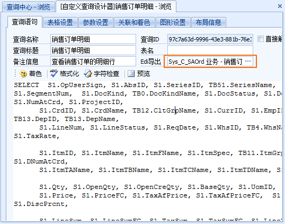Toggle the 直接解 checkbox

point(261,39)
